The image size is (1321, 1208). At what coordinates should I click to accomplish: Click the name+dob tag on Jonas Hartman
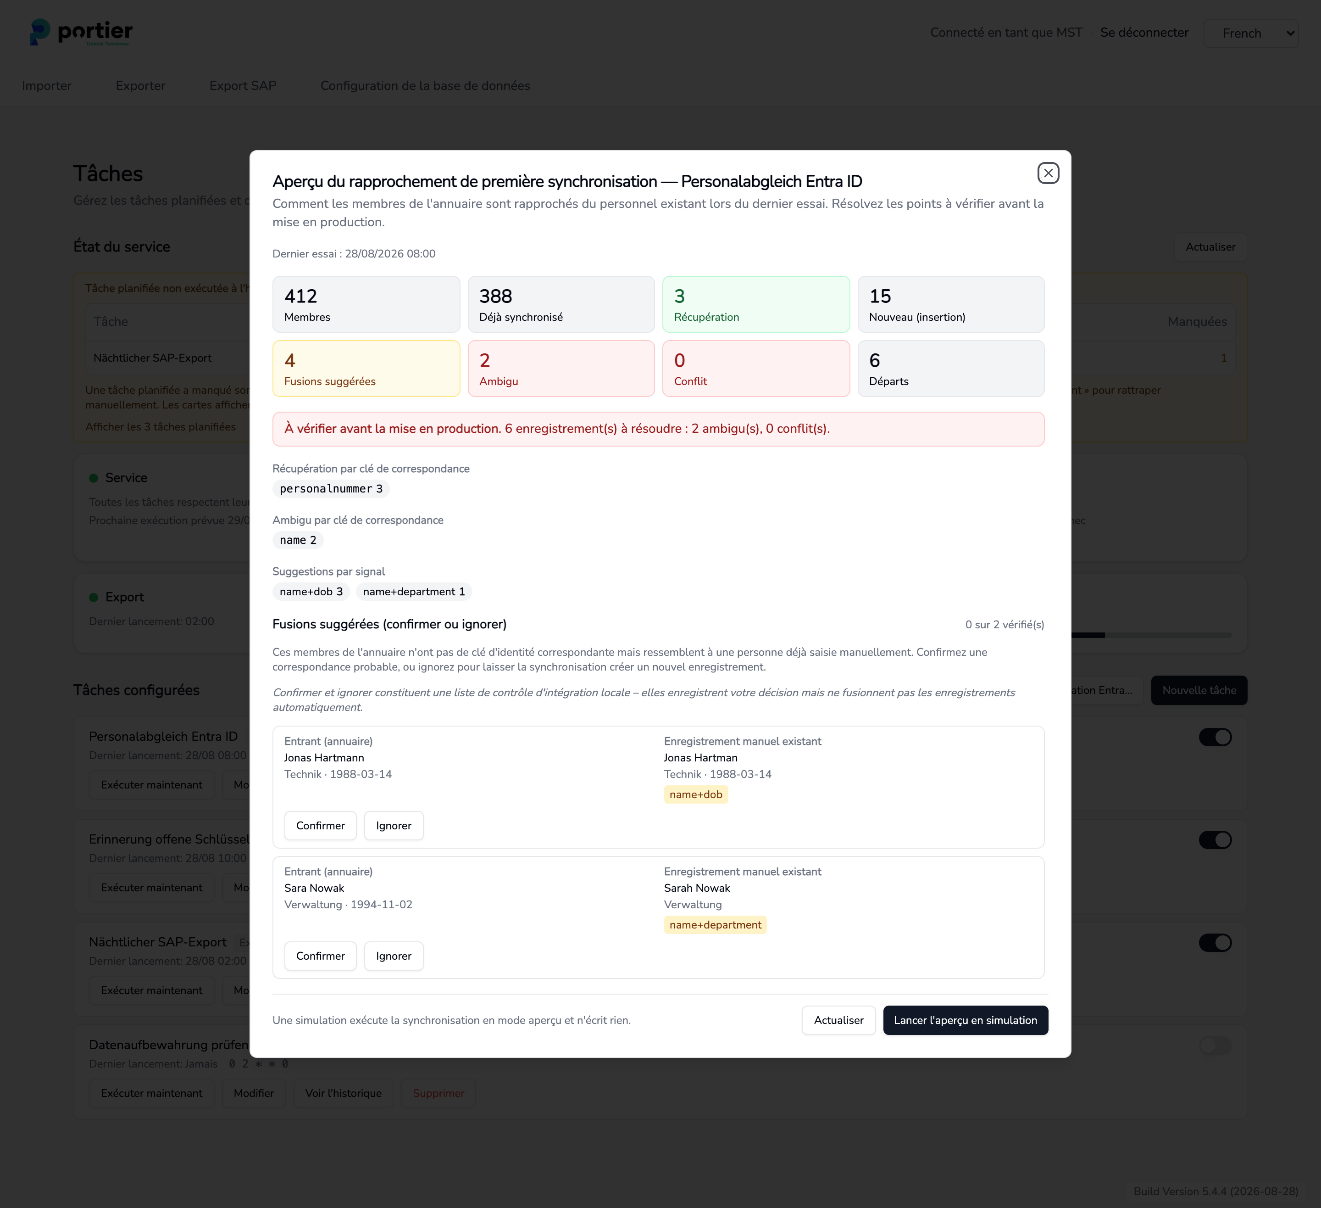point(696,795)
